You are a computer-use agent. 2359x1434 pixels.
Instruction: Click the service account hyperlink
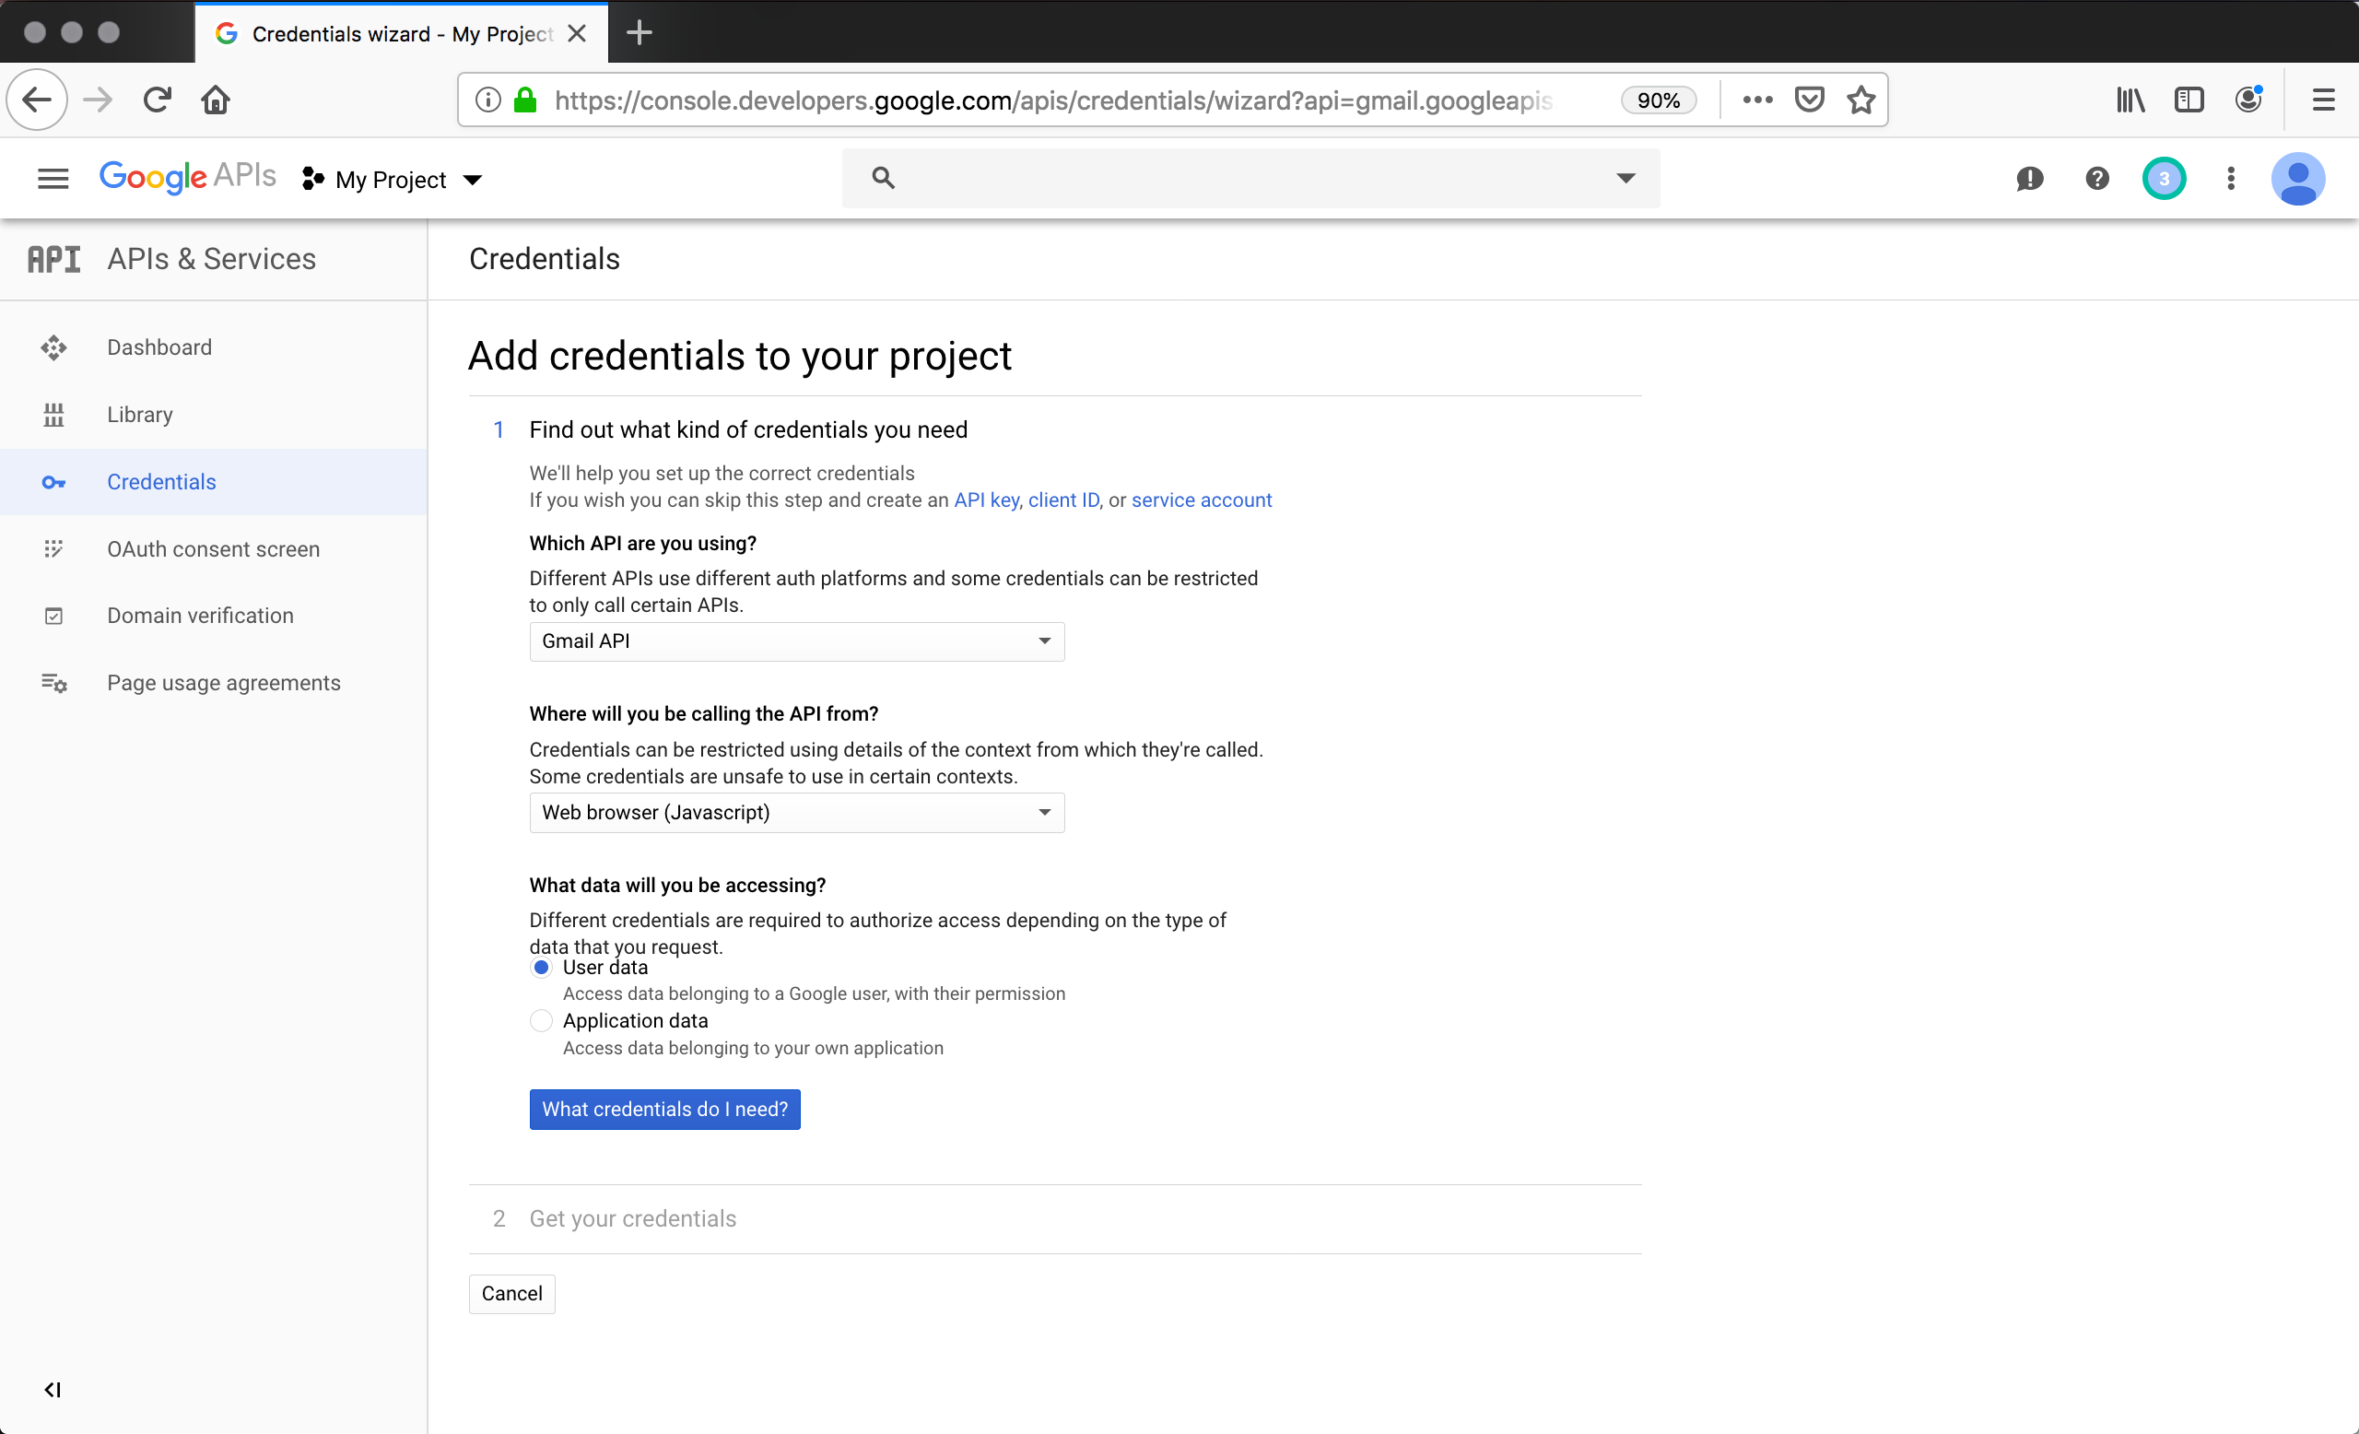[1202, 500]
